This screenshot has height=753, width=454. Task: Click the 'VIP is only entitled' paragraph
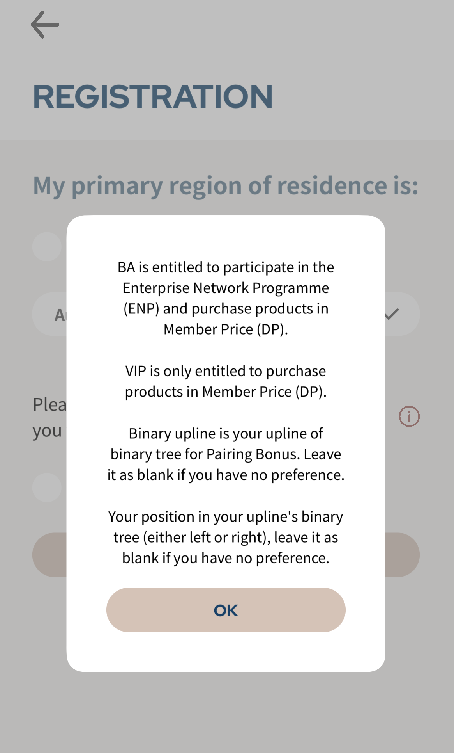click(226, 381)
